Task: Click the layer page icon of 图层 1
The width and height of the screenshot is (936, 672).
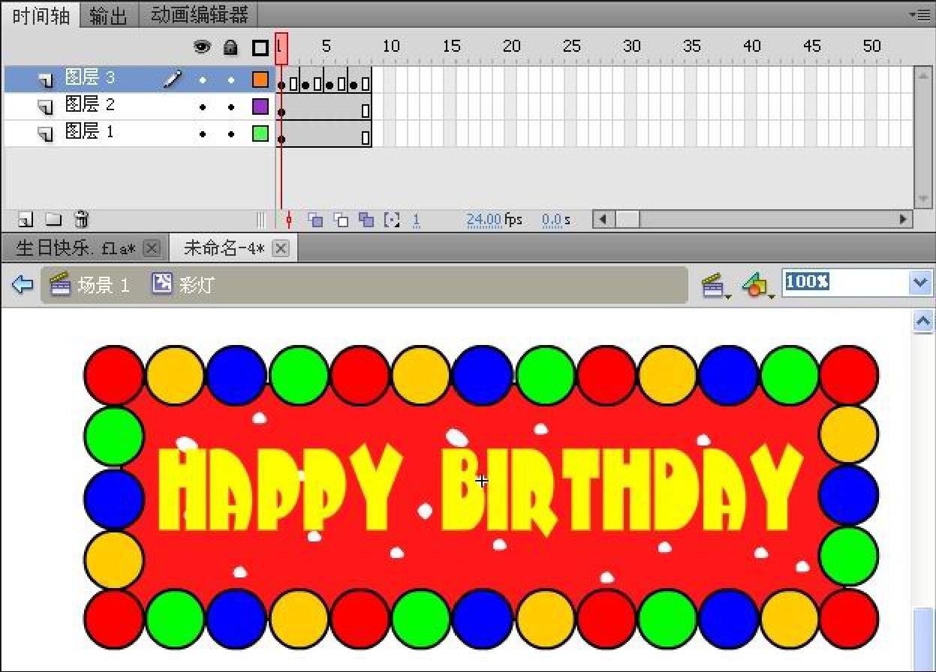Action: click(47, 135)
